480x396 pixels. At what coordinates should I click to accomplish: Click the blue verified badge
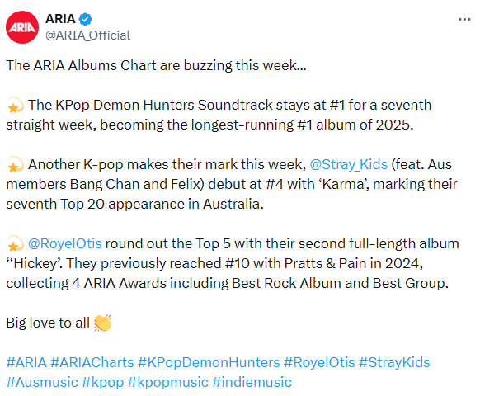[86, 19]
